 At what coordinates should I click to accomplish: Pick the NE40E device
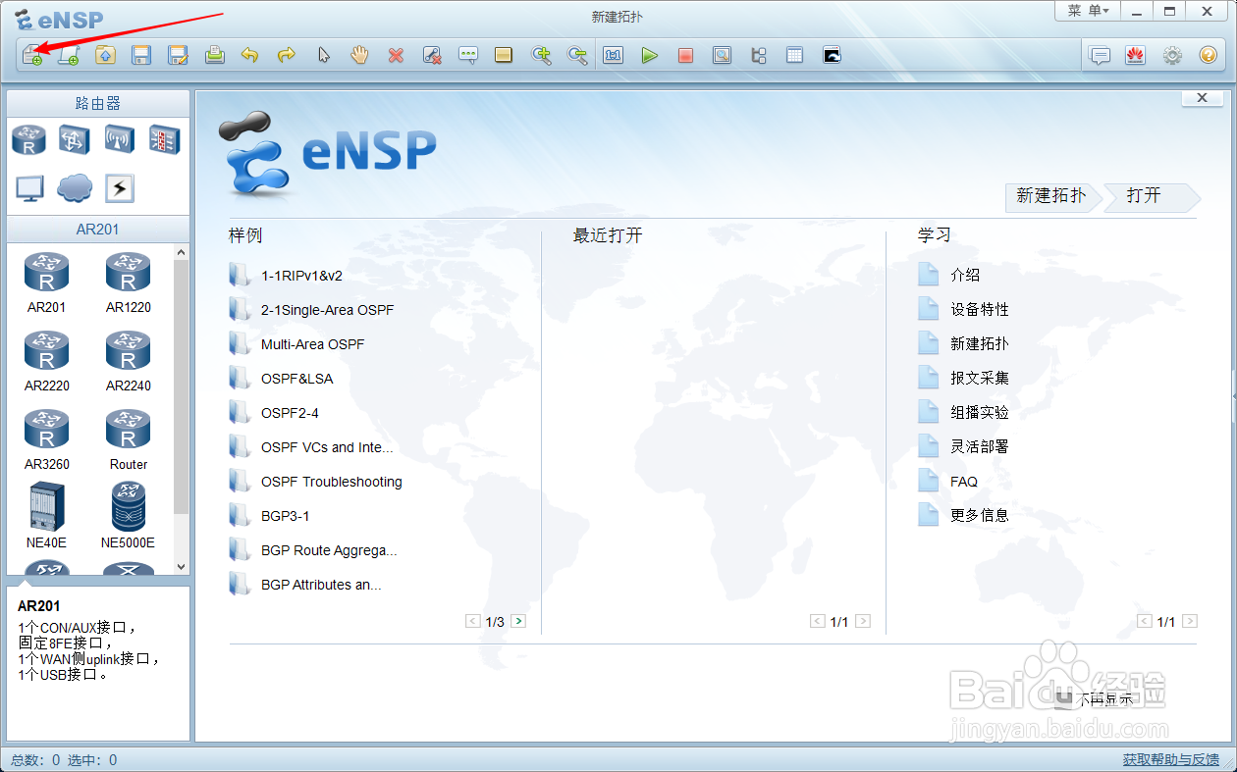pyautogui.click(x=47, y=515)
